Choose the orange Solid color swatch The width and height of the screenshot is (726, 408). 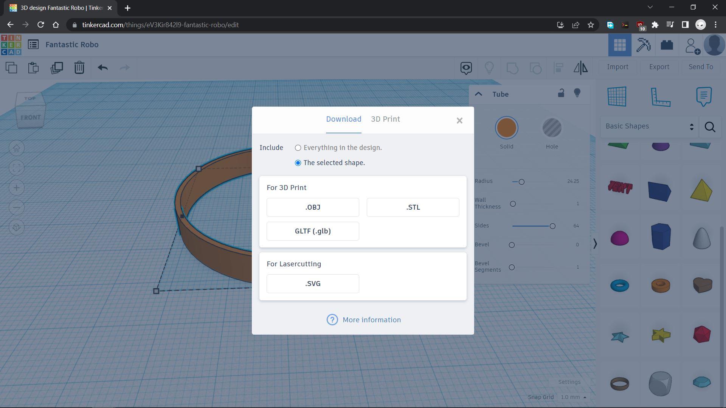click(506, 128)
